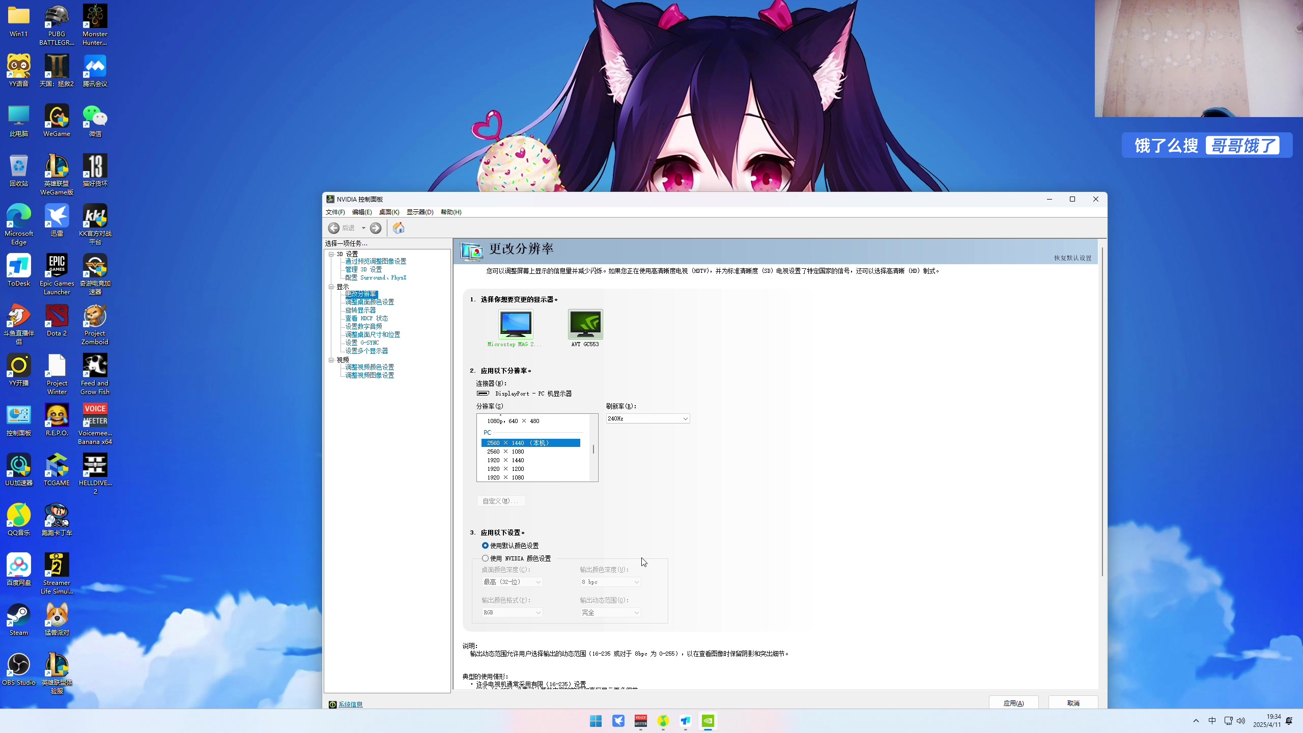Screen dimensions: 1303x733
Task: Open 调整视频颜色设置 tree item
Action: click(370, 367)
